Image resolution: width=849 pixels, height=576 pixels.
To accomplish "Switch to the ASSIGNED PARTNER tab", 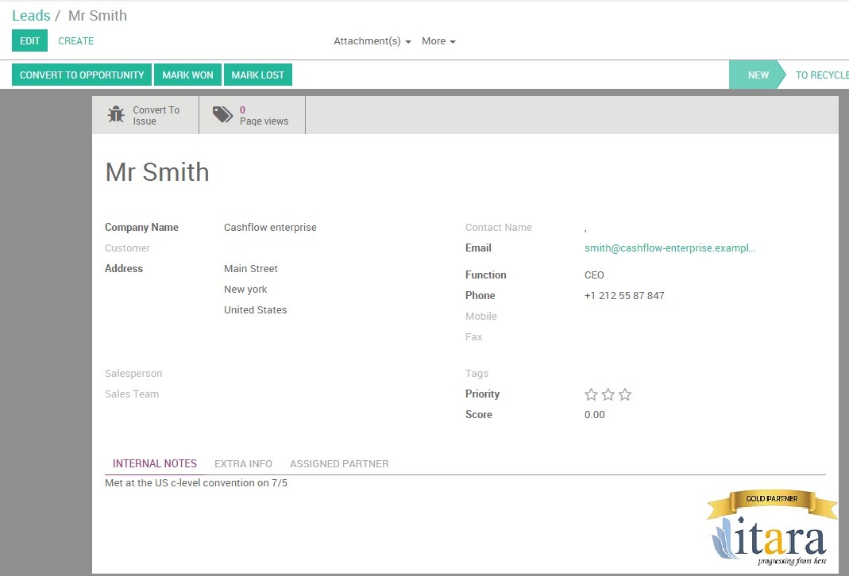I will pyautogui.click(x=339, y=463).
